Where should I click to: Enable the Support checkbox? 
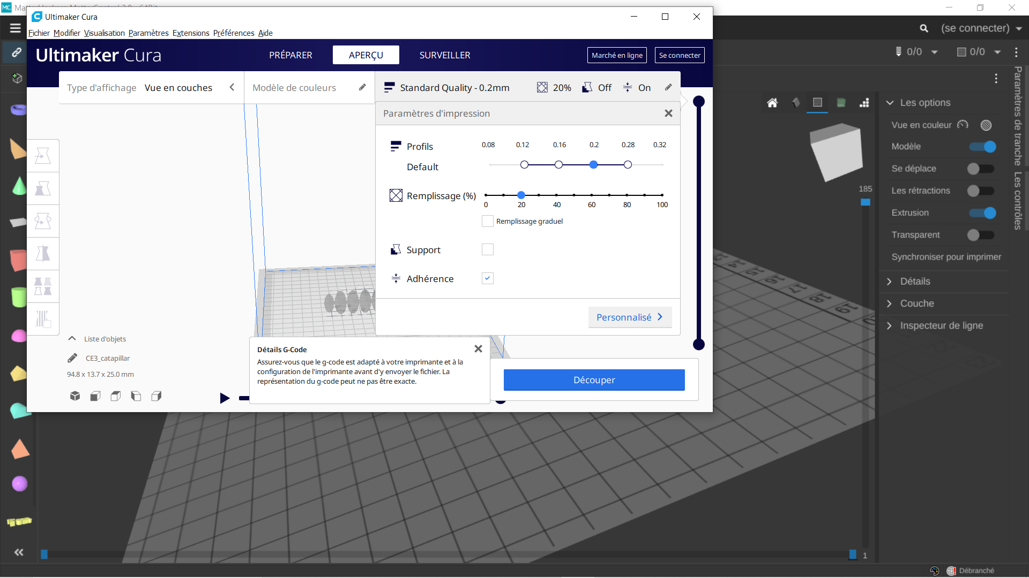coord(487,249)
